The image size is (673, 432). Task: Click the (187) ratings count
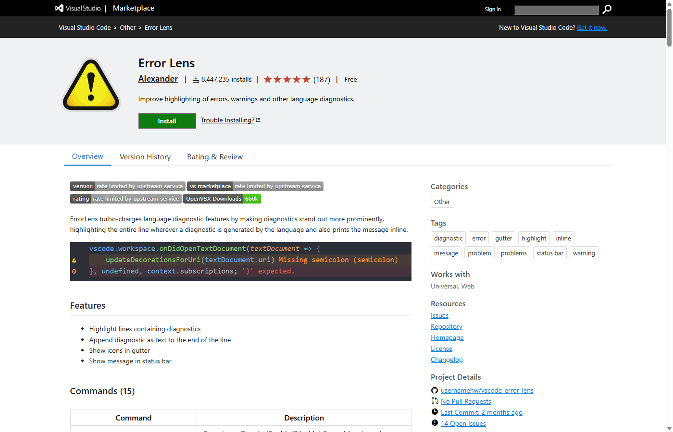322,80
